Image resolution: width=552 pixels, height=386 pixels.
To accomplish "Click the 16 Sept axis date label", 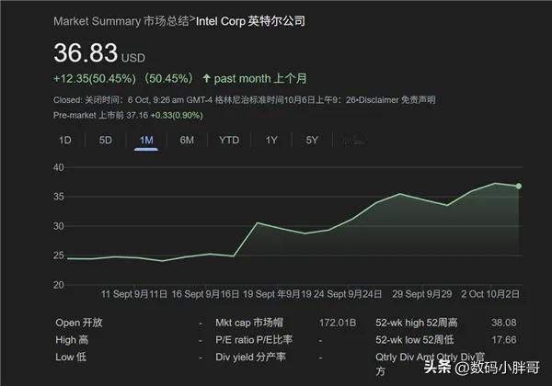I will [205, 294].
